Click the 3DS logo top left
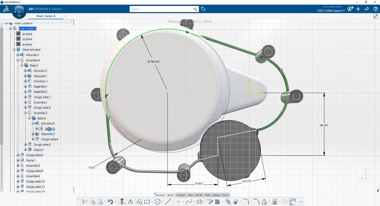Image resolution: width=380 pixels, height=206 pixels. coord(6,9)
